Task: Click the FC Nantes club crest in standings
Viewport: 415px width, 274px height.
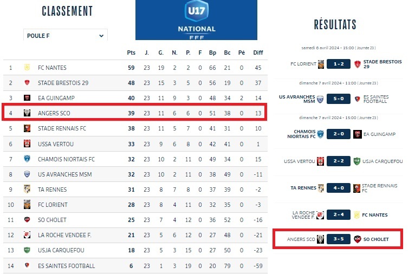Action: point(27,68)
